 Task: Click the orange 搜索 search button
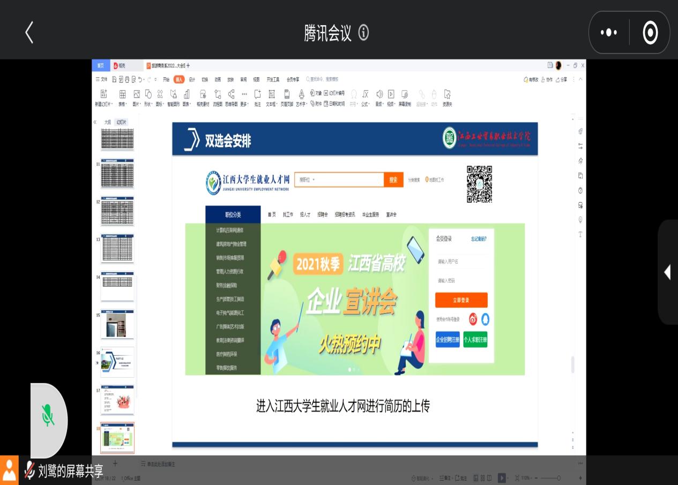tap(393, 180)
